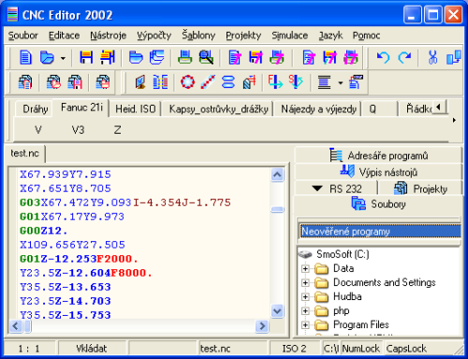Click the Open file folder icon

47,57
